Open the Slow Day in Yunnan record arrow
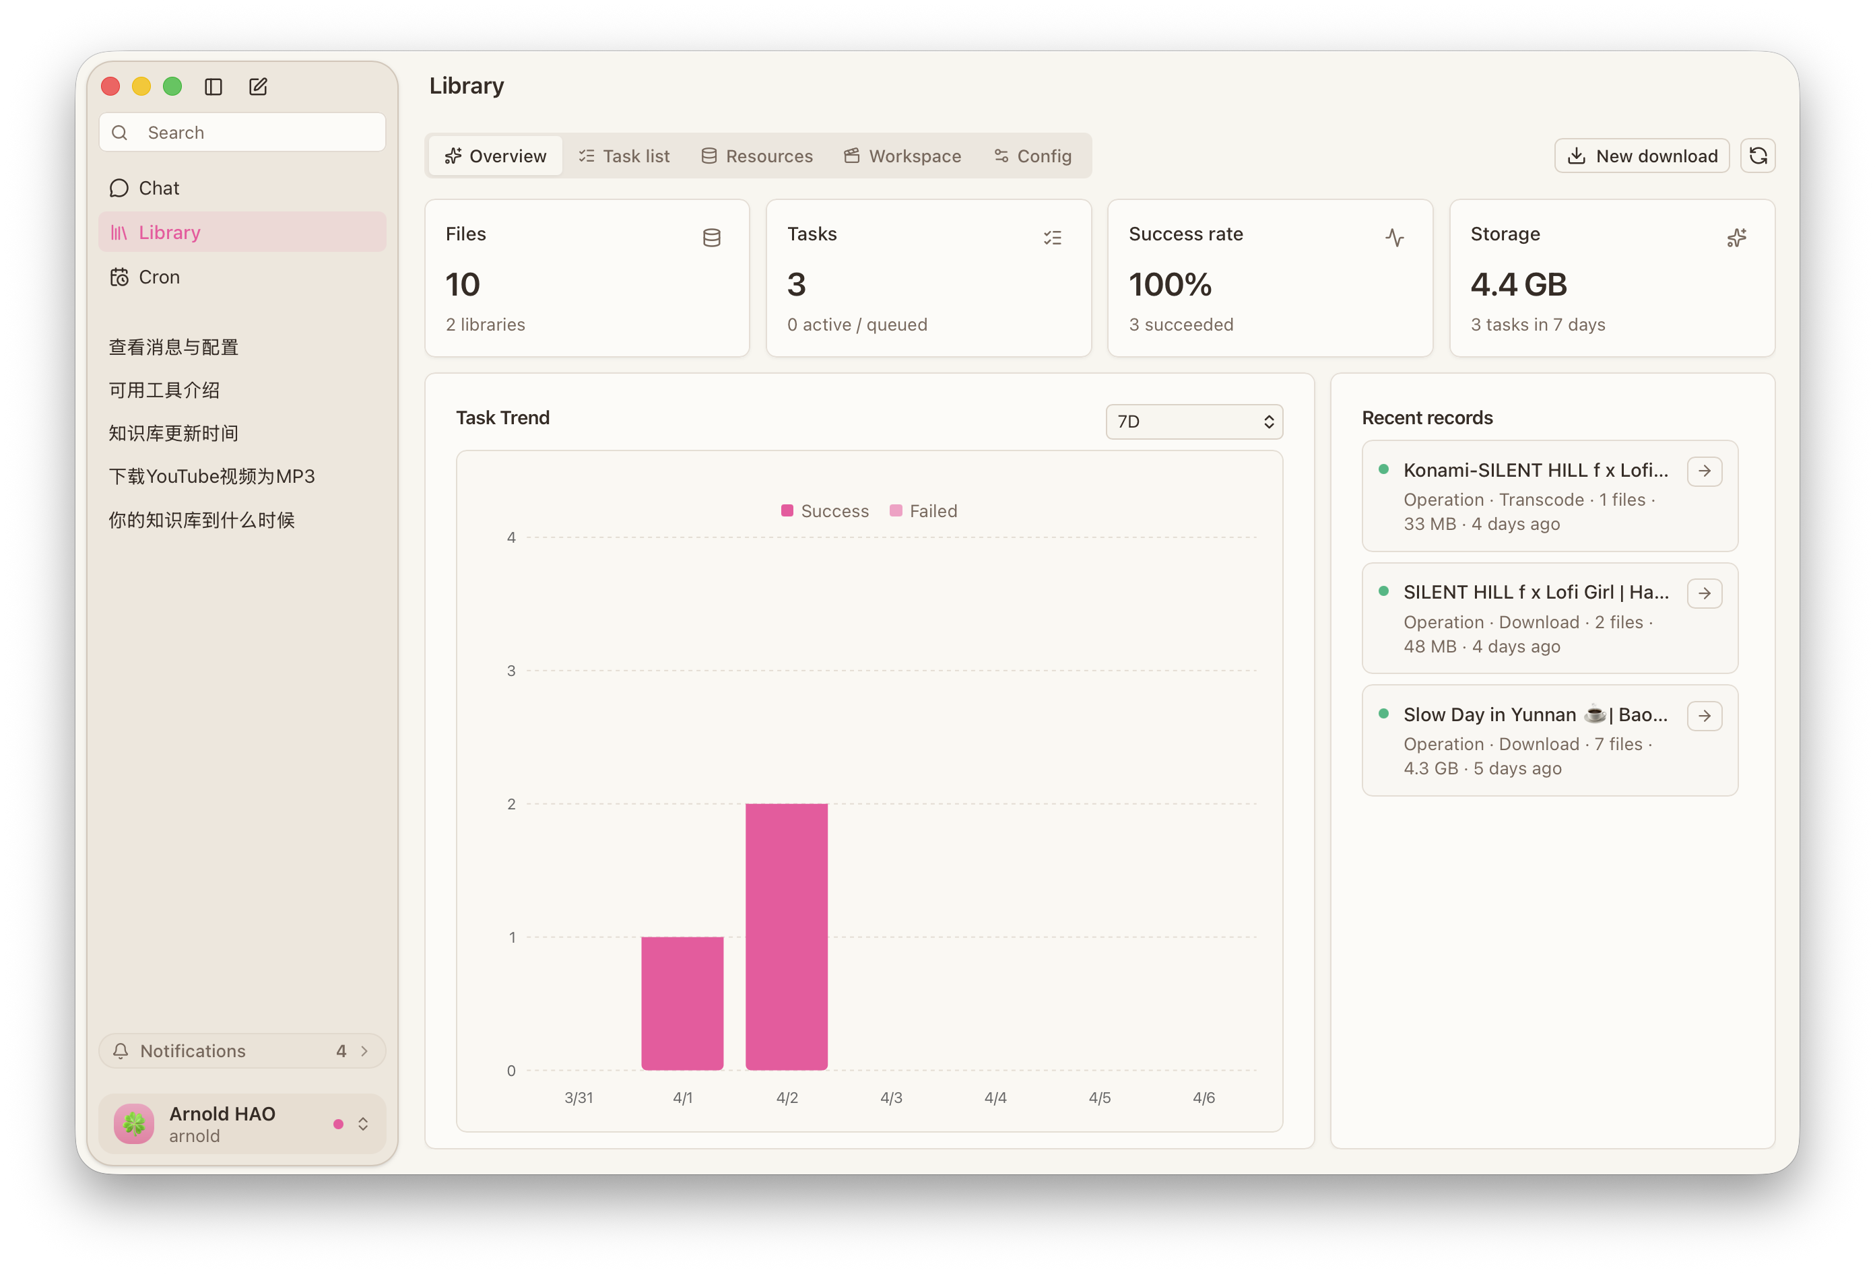The width and height of the screenshot is (1875, 1274). coord(1705,716)
